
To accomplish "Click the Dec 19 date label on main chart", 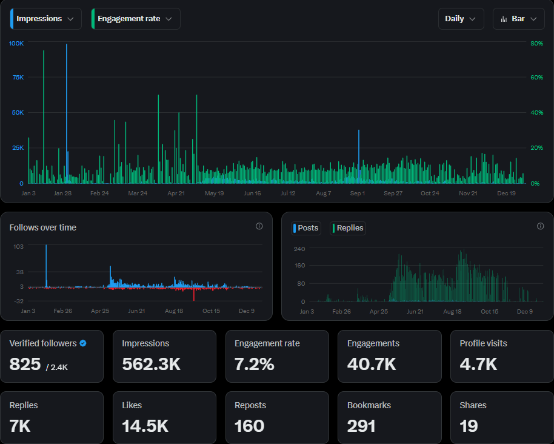I will click(506, 193).
